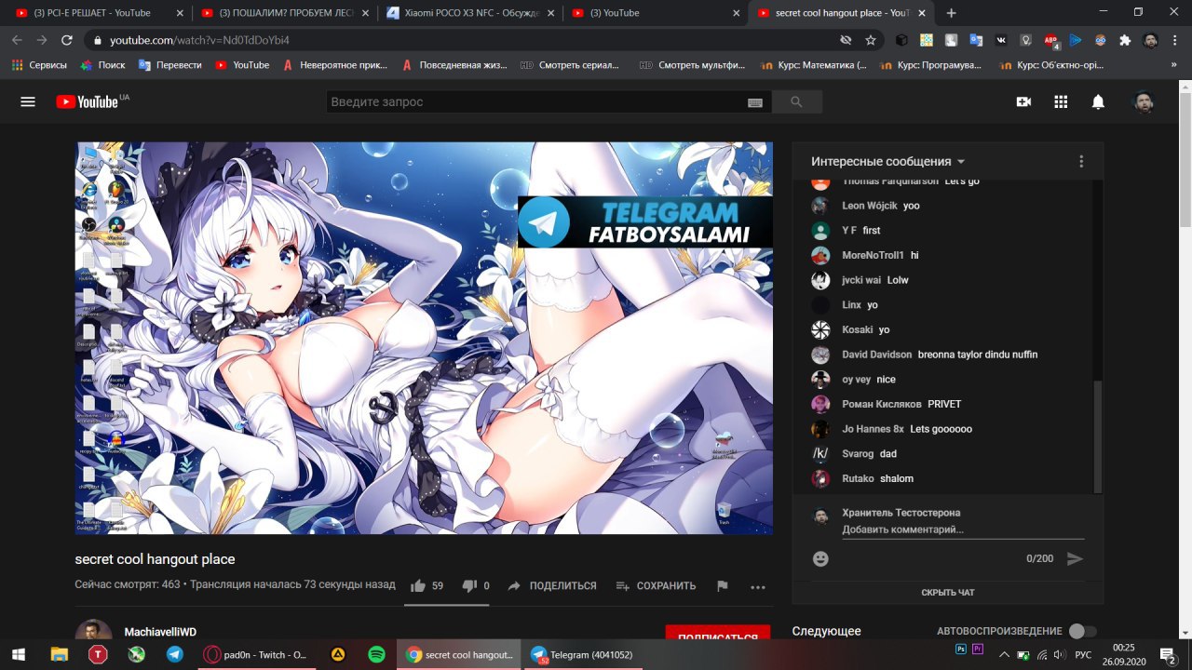Open the MachiavelliWD channel link
The width and height of the screenshot is (1192, 670).
[160, 632]
